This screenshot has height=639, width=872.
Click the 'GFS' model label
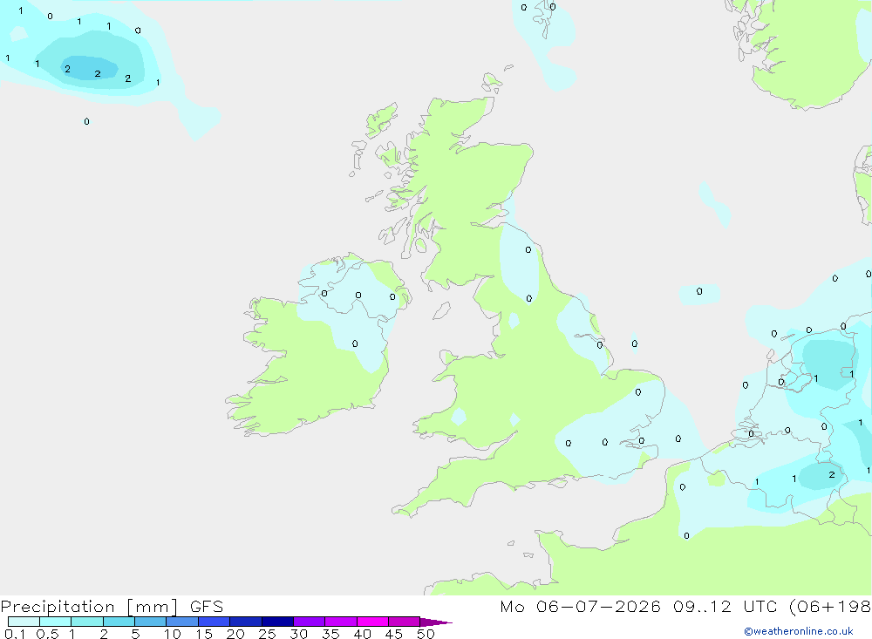click(207, 607)
